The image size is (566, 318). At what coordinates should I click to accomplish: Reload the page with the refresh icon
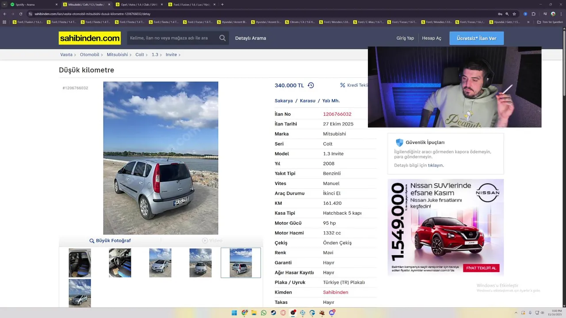[20, 14]
